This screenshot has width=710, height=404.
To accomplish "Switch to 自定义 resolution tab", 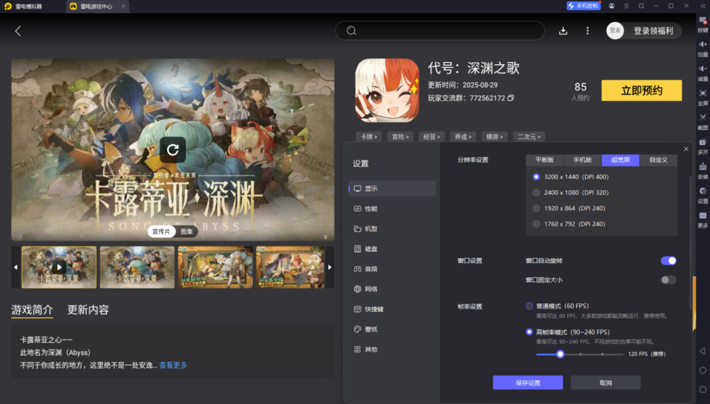I will coord(658,160).
